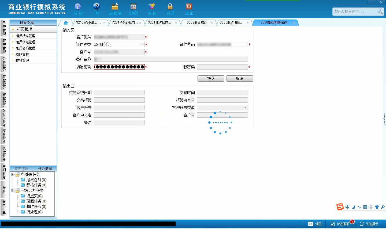
Task: Click the 驳回任务(0) folder icon
Action: click(x=23, y=201)
